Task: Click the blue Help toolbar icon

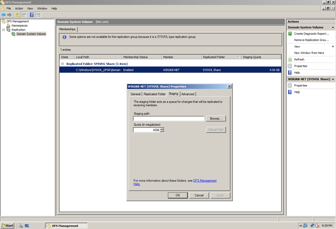Action: pyautogui.click(x=31, y=15)
